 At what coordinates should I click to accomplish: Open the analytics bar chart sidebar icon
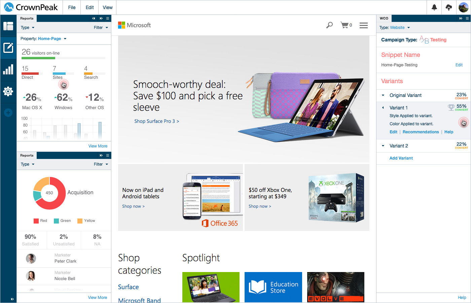point(8,70)
